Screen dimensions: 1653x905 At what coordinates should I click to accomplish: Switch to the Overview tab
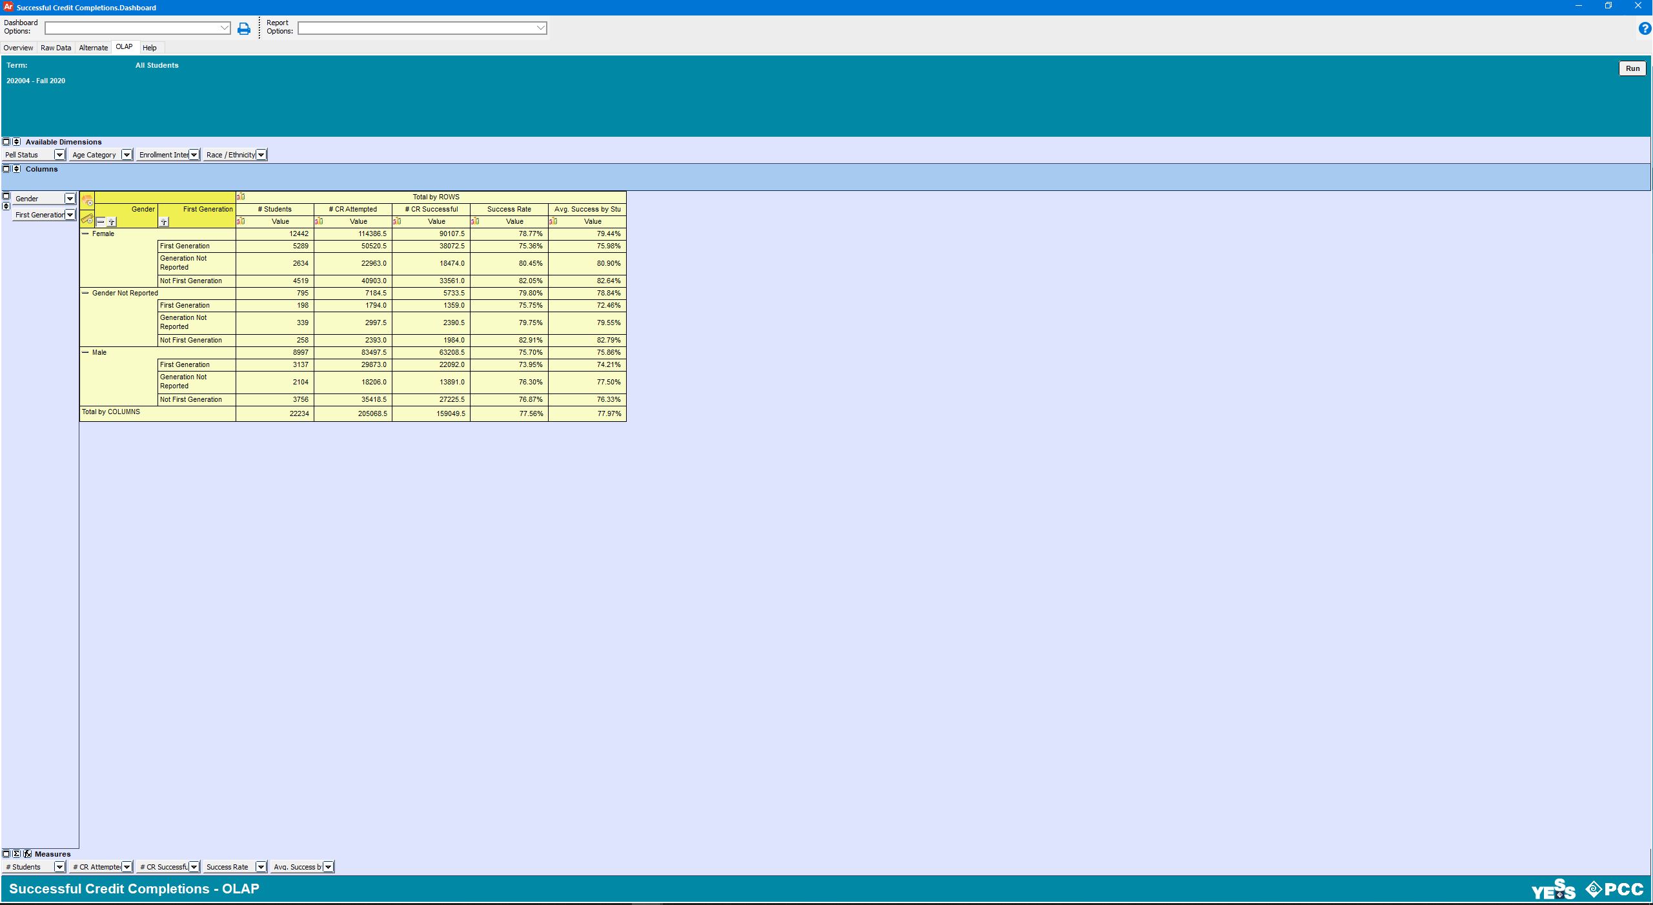pos(18,47)
